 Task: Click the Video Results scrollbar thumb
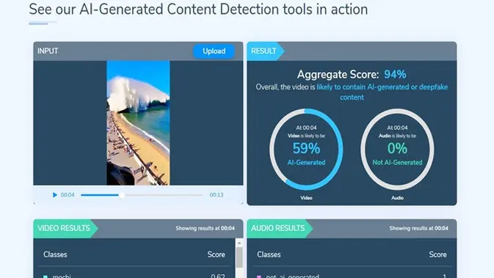(239, 257)
